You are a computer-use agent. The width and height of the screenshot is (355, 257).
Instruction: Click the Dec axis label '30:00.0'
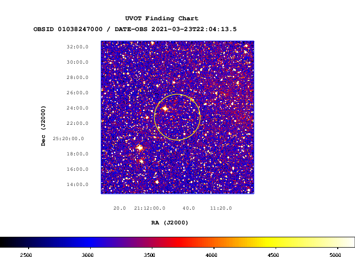[77, 62]
